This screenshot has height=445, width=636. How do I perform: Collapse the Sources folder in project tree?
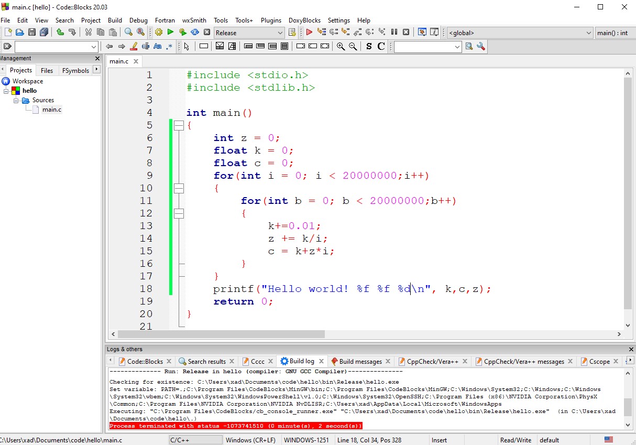[x=17, y=100]
